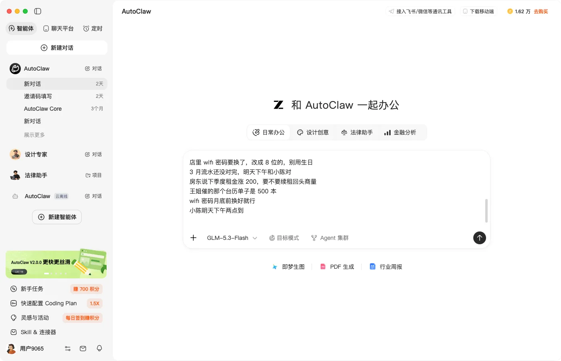Click 下载移动端 button
The height and width of the screenshot is (361, 561).
coord(478,11)
